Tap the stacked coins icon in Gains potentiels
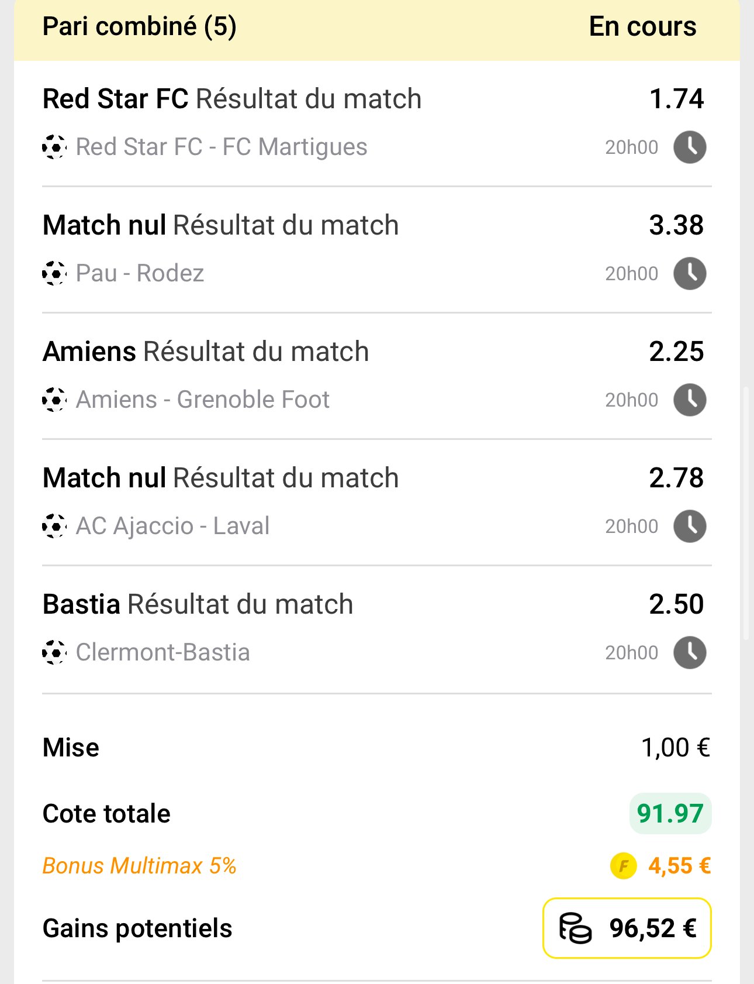The image size is (754, 984). tap(575, 928)
